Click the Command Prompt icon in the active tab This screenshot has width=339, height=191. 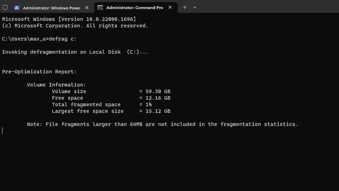[100, 7]
